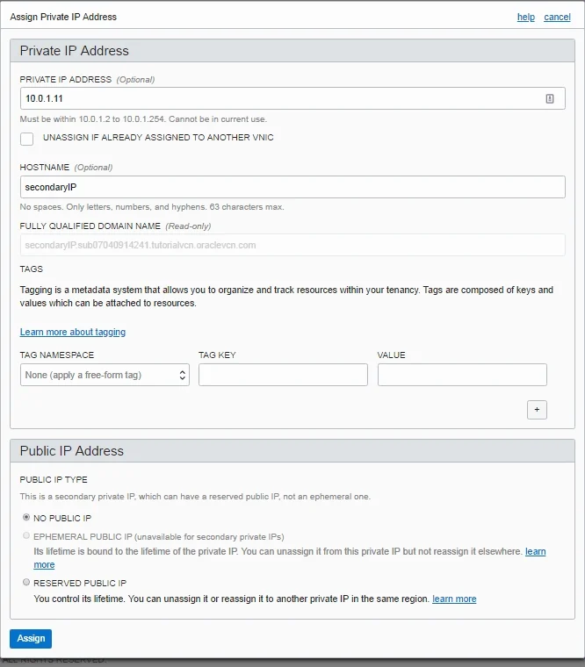Click the autofill icon in the IP address field
The width and height of the screenshot is (585, 667).
pyautogui.click(x=550, y=98)
